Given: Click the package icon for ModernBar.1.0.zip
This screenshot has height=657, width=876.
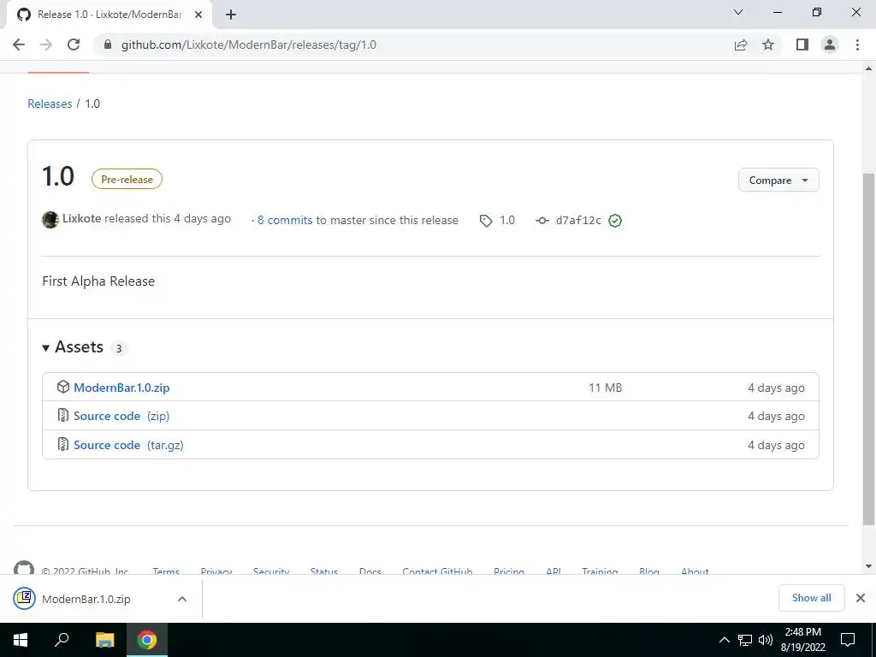Looking at the screenshot, I should click(63, 387).
